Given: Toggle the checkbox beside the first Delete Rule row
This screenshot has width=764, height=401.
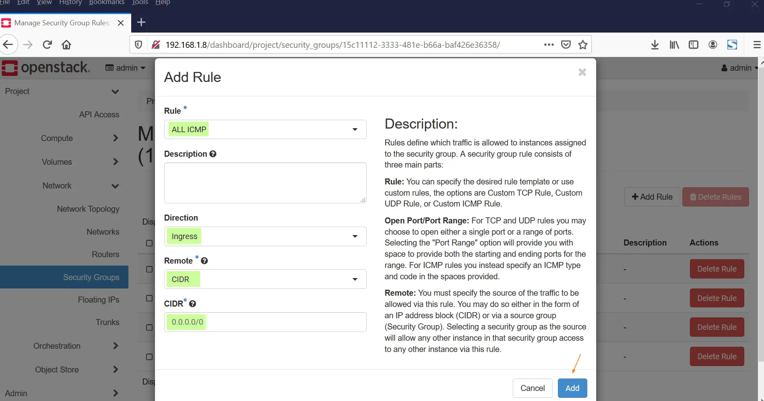Looking at the screenshot, I should pos(149,269).
